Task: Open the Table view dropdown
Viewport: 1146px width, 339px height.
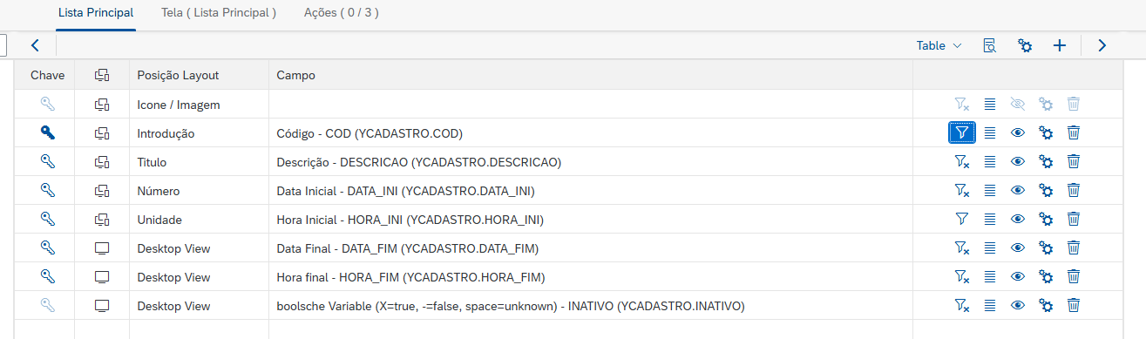Action: [x=939, y=45]
